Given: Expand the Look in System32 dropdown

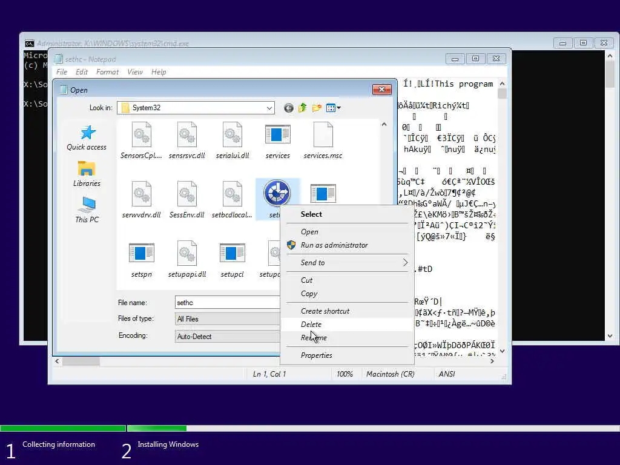Looking at the screenshot, I should tap(269, 108).
